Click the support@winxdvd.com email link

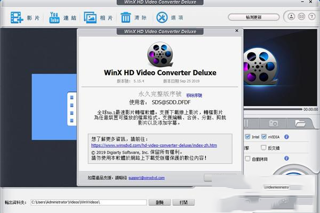click(x=147, y=178)
